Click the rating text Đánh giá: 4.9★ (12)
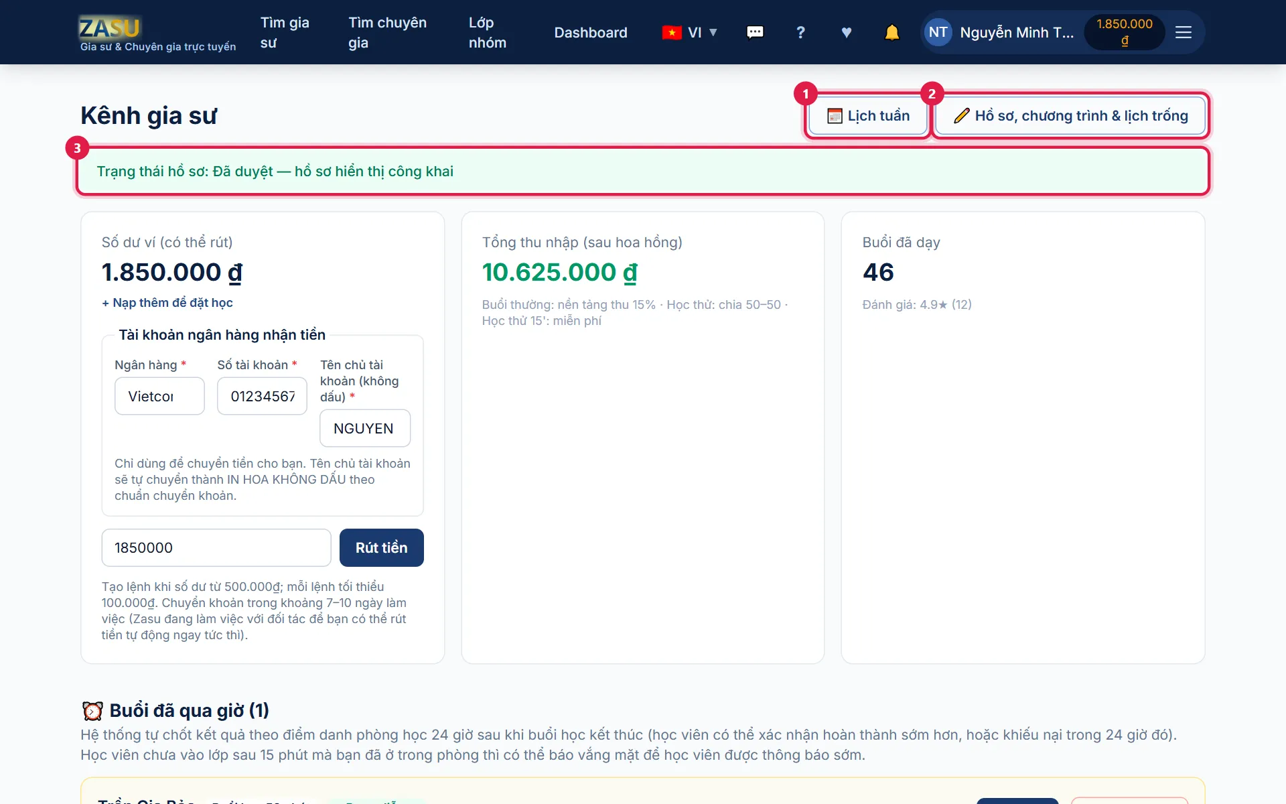The height and width of the screenshot is (804, 1286). [x=917, y=305]
